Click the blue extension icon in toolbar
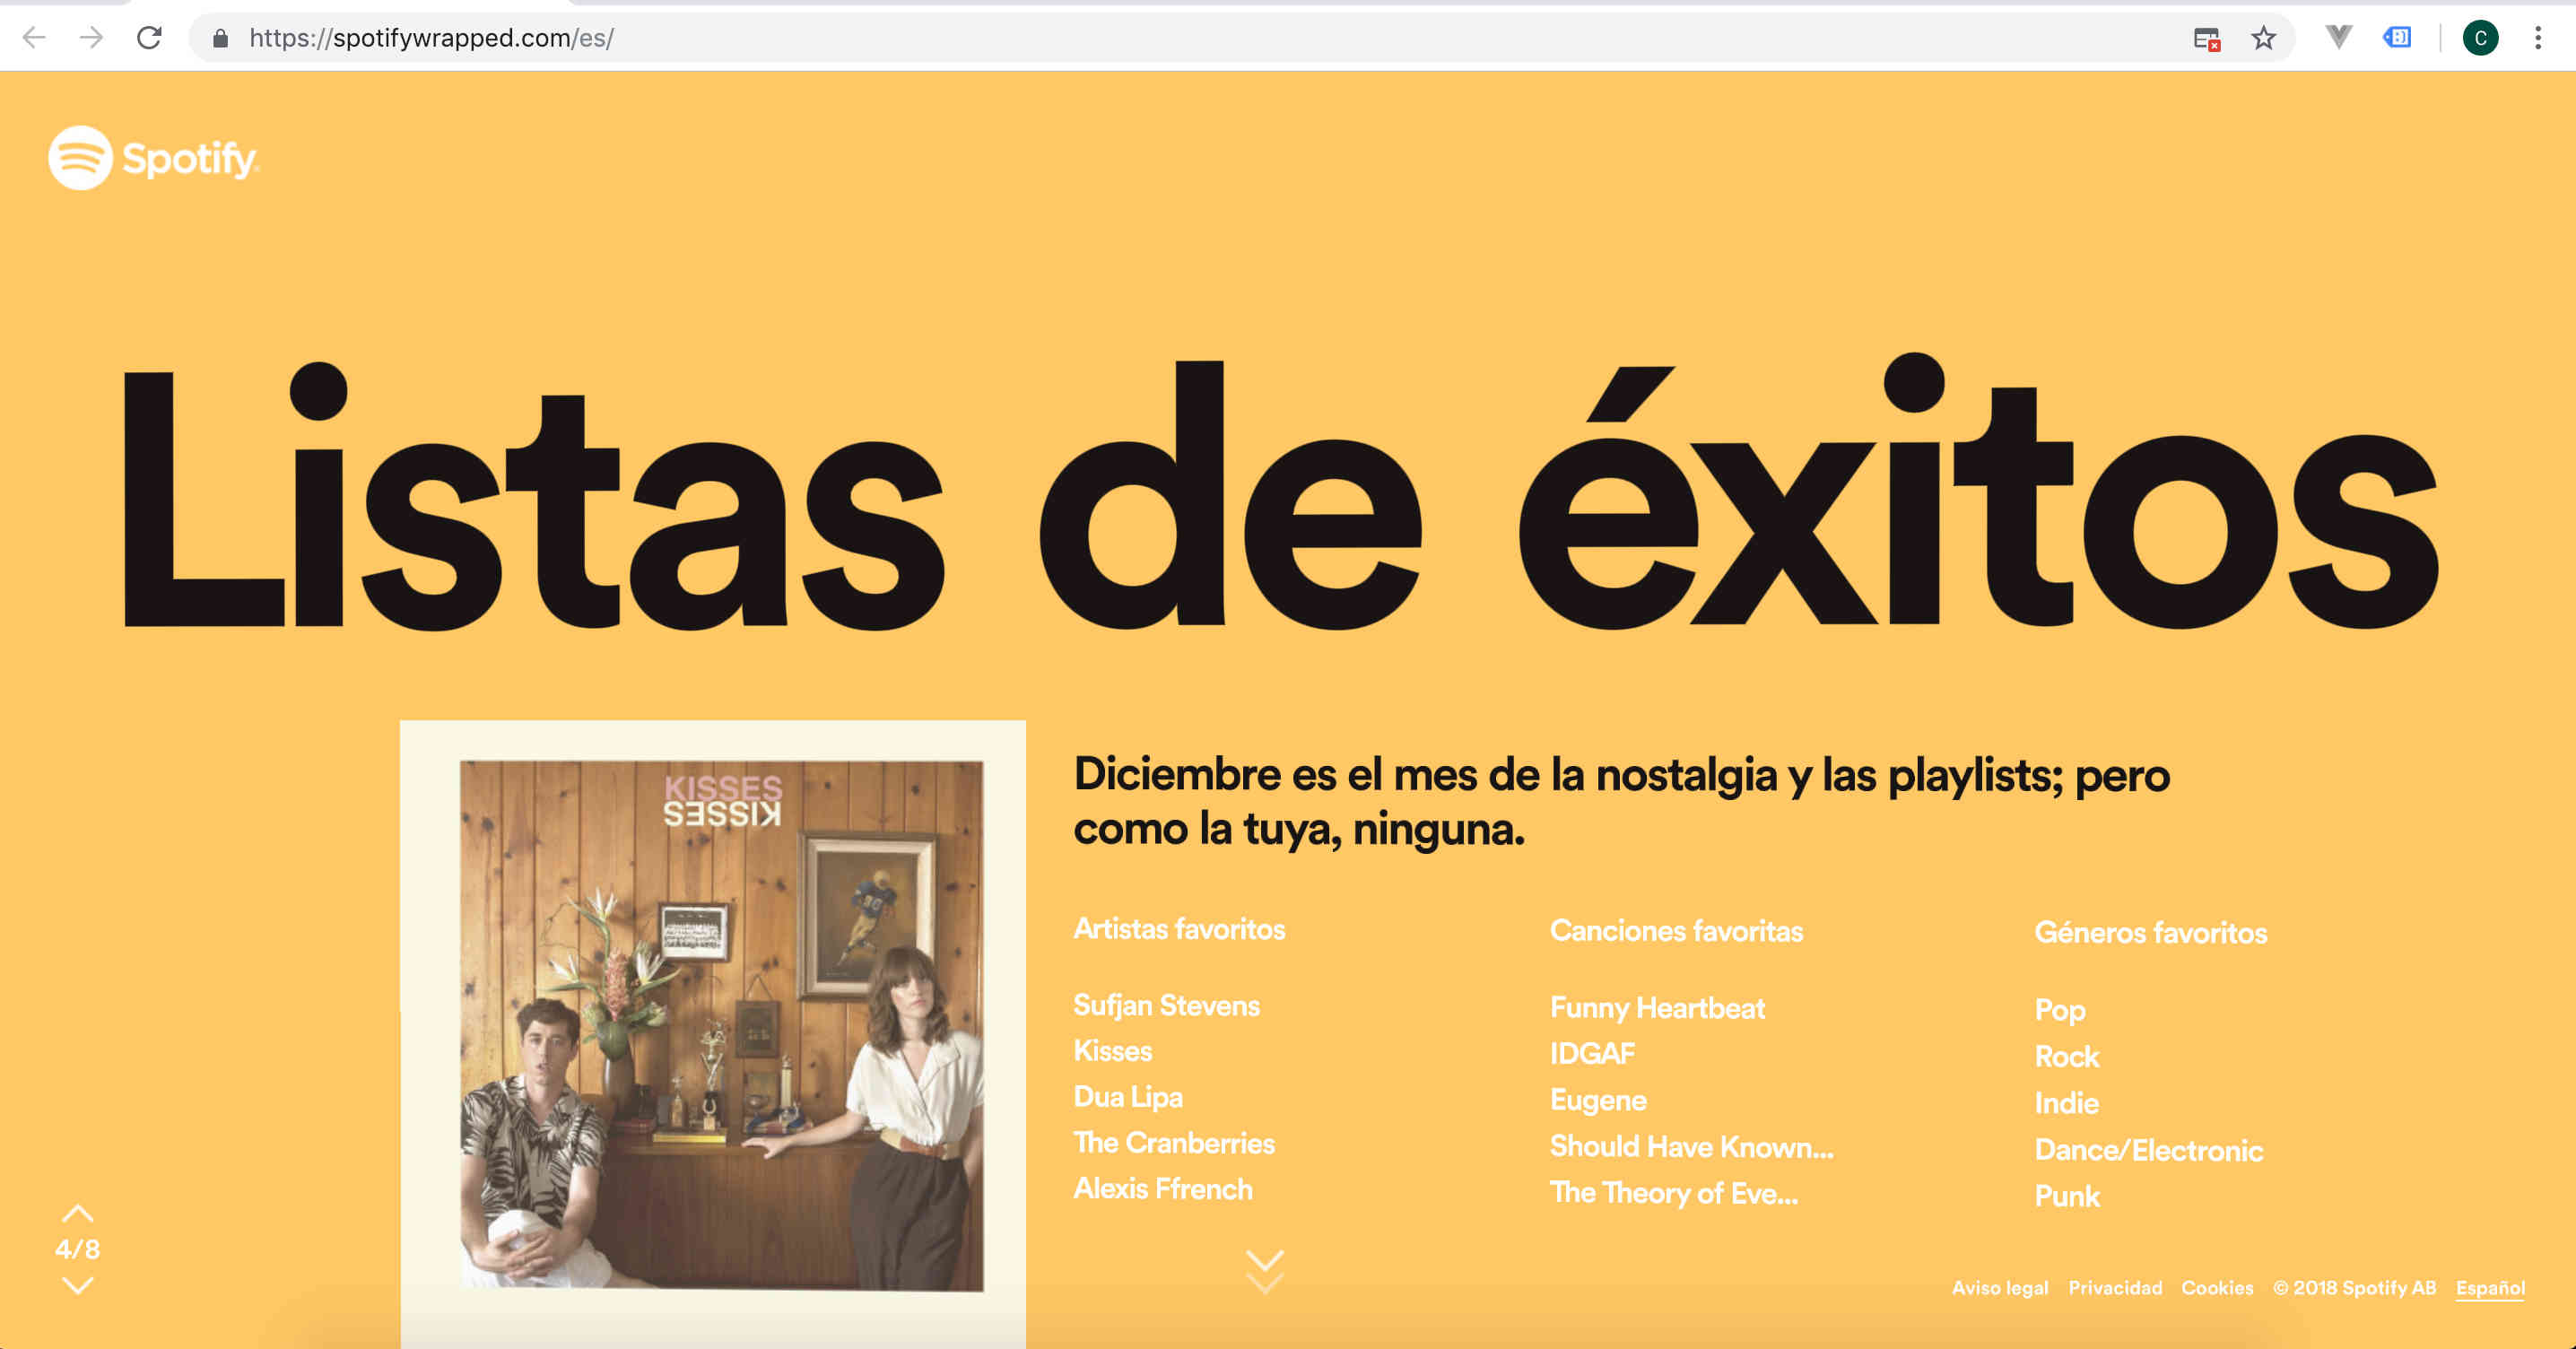2576x1349 pixels. [x=2397, y=37]
